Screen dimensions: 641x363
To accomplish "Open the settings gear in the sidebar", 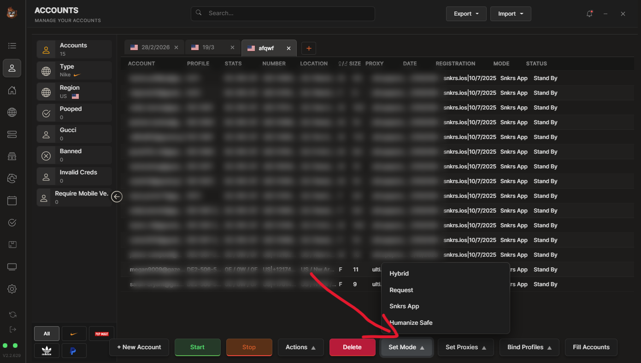I will click(12, 289).
